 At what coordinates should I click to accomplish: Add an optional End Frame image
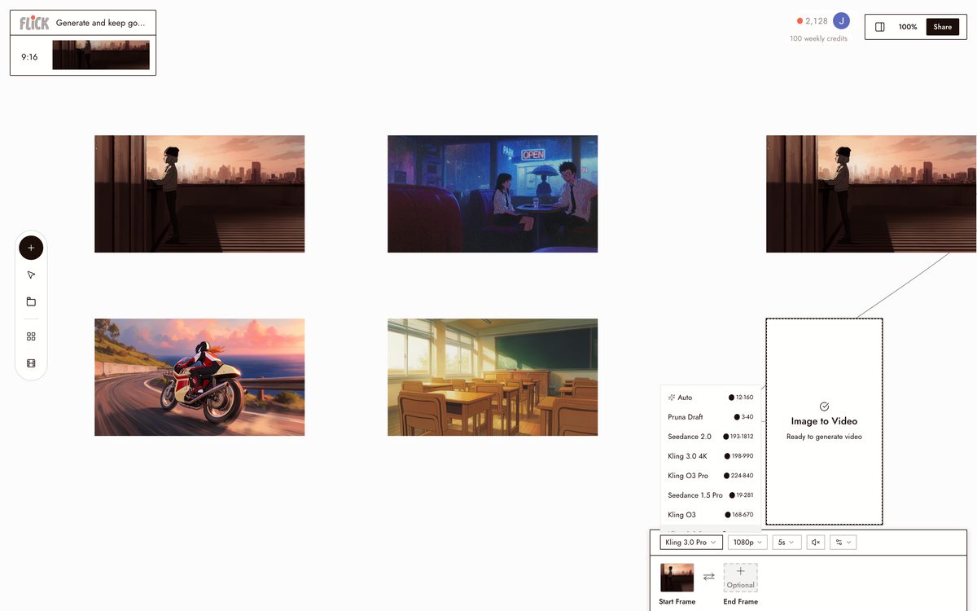740,578
